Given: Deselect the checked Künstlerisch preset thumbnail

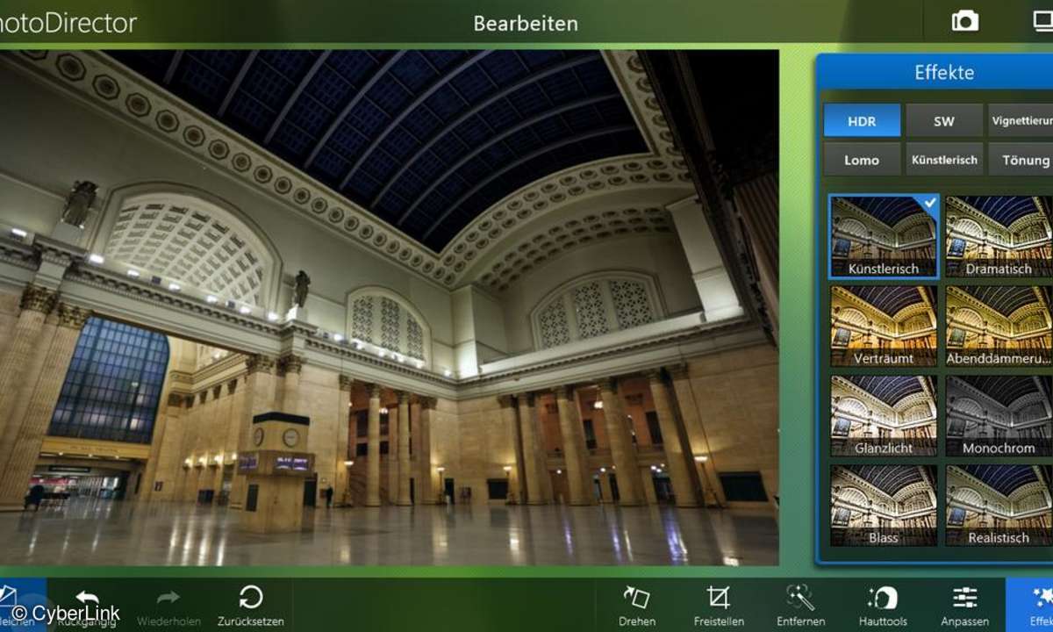Looking at the screenshot, I should tap(884, 235).
